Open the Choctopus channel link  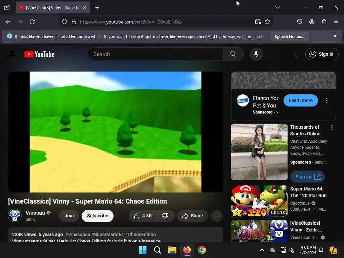[300, 203]
